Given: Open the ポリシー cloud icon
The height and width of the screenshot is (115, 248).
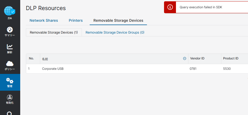Looking at the screenshot, I should (x=10, y=64).
